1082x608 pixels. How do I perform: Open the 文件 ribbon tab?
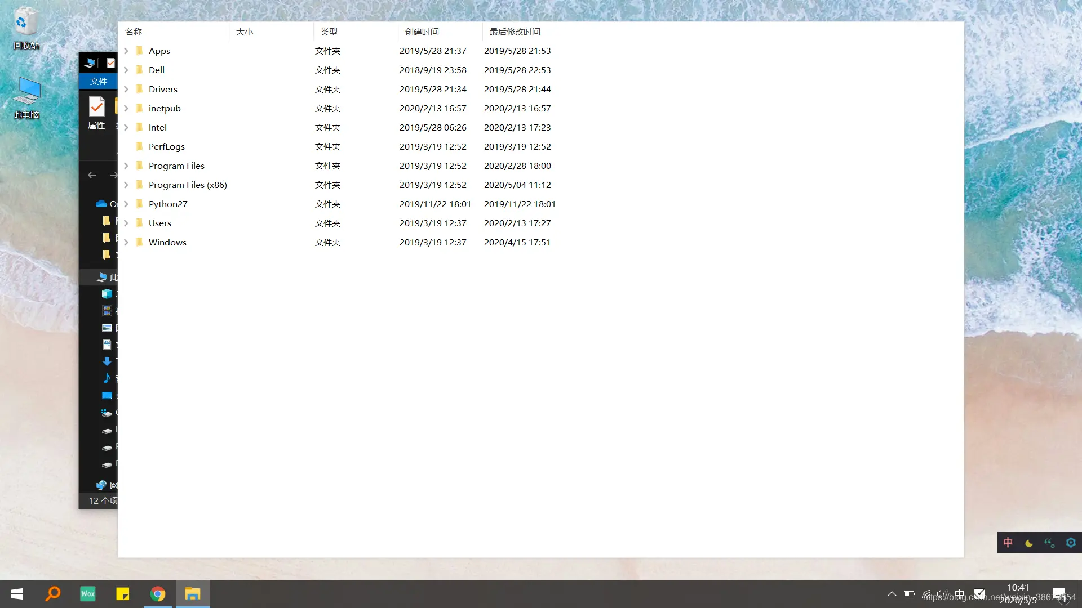[x=98, y=81]
